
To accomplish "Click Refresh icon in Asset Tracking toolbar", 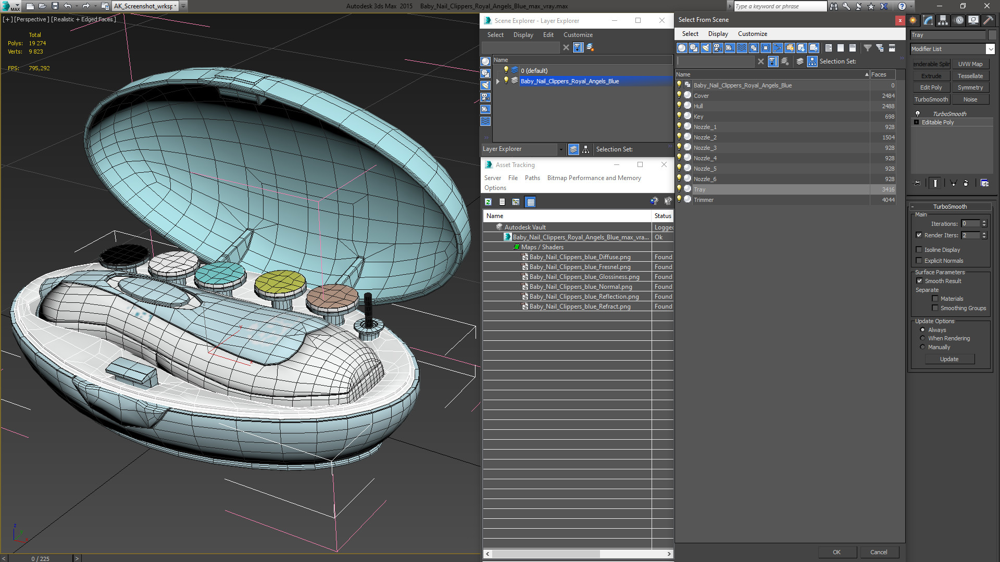I will pyautogui.click(x=488, y=202).
